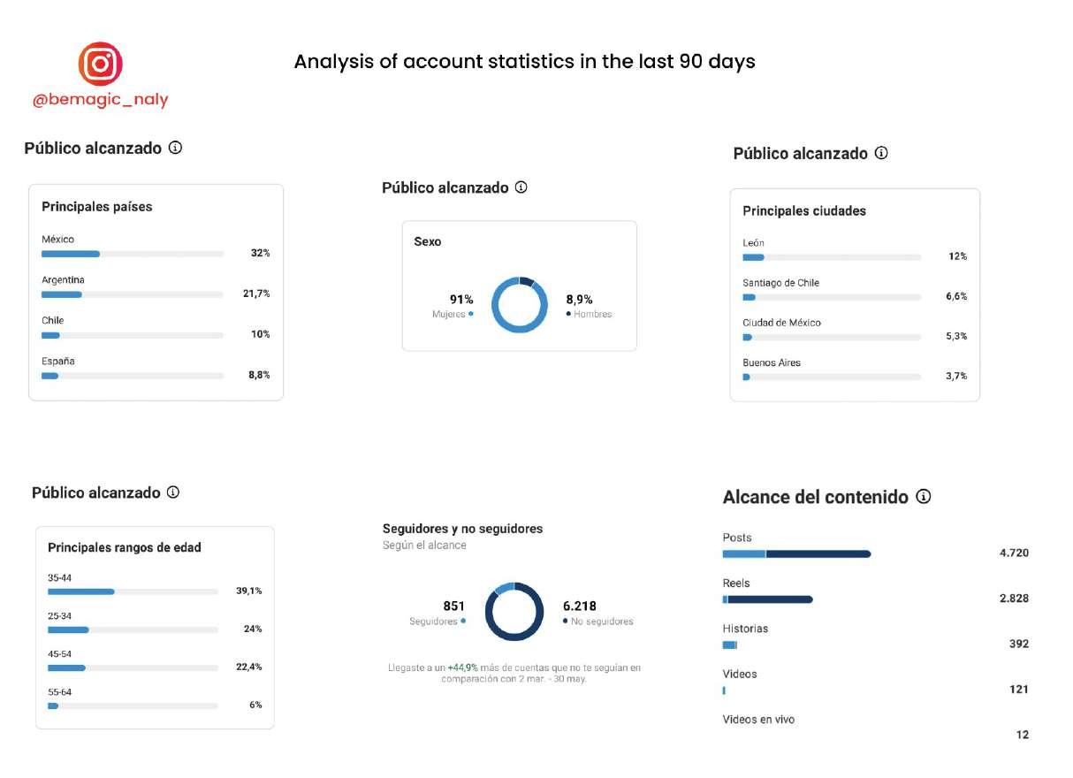Viewport: 1073px width, 778px height.
Task: Open info icon beside Alcance del contenido
Action: click(x=924, y=497)
